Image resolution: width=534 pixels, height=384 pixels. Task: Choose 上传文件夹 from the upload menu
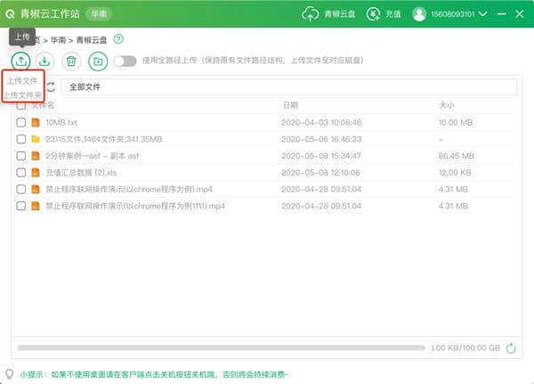(23, 94)
